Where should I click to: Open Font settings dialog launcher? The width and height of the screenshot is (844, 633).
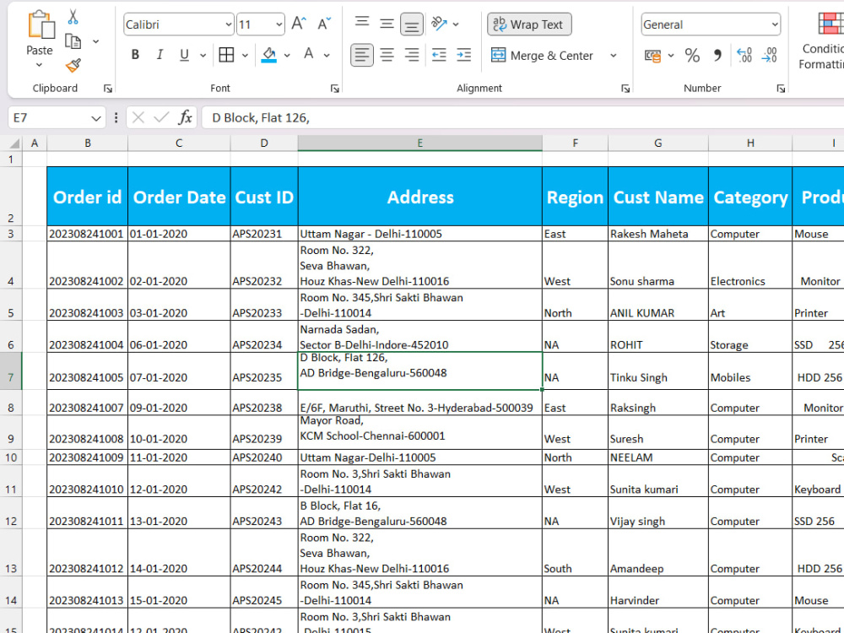click(x=335, y=89)
